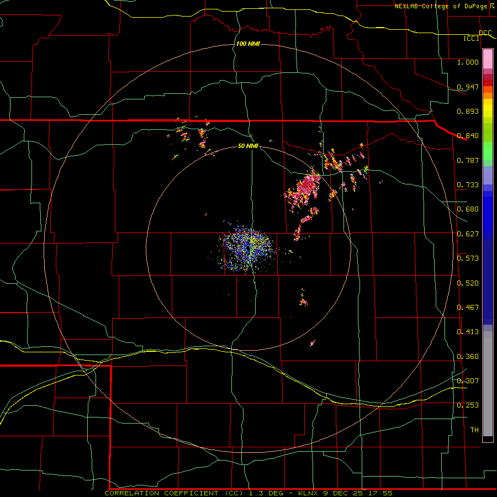Select the 0.787 scale value
Image resolution: width=497 pixels, height=497 pixels.
point(468,160)
